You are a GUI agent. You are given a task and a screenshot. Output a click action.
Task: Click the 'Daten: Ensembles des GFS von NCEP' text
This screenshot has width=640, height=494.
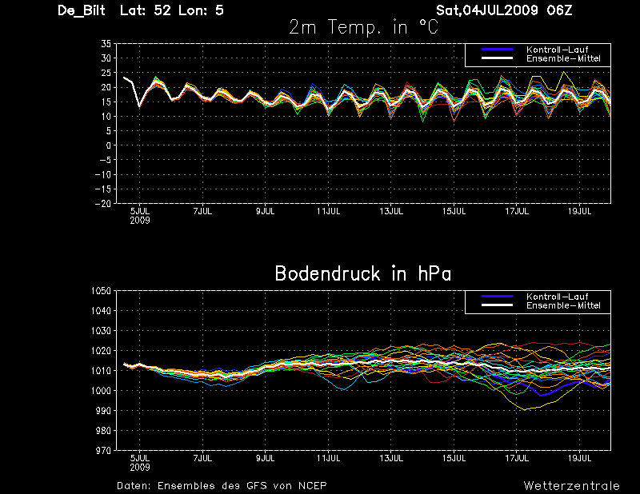point(222,486)
